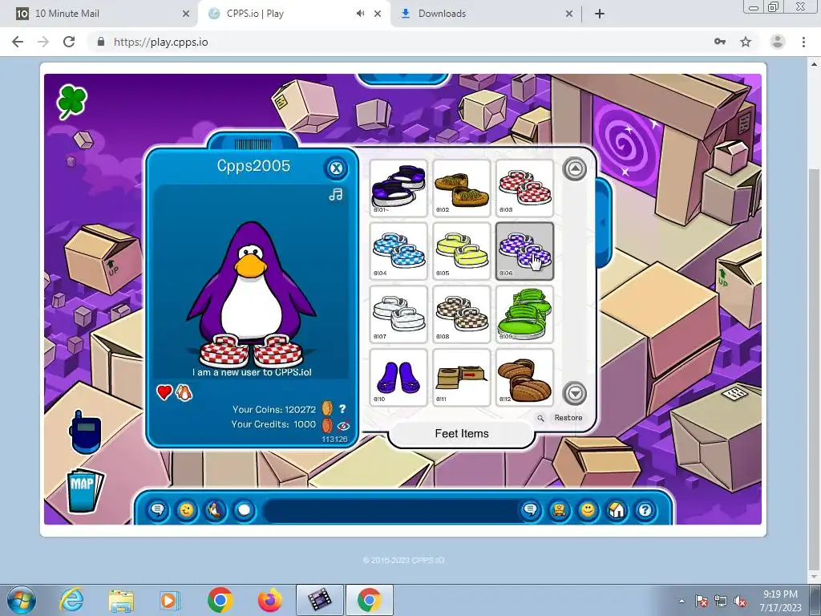Click the music note icon on the player card

click(336, 194)
